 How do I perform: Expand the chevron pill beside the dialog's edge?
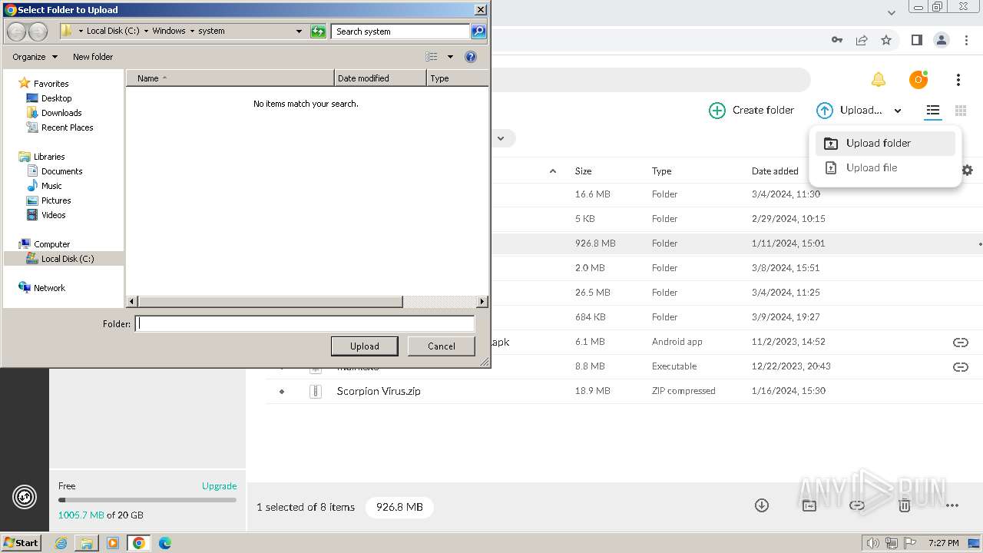pyautogui.click(x=501, y=138)
